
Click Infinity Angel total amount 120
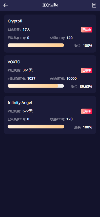click(70, 119)
